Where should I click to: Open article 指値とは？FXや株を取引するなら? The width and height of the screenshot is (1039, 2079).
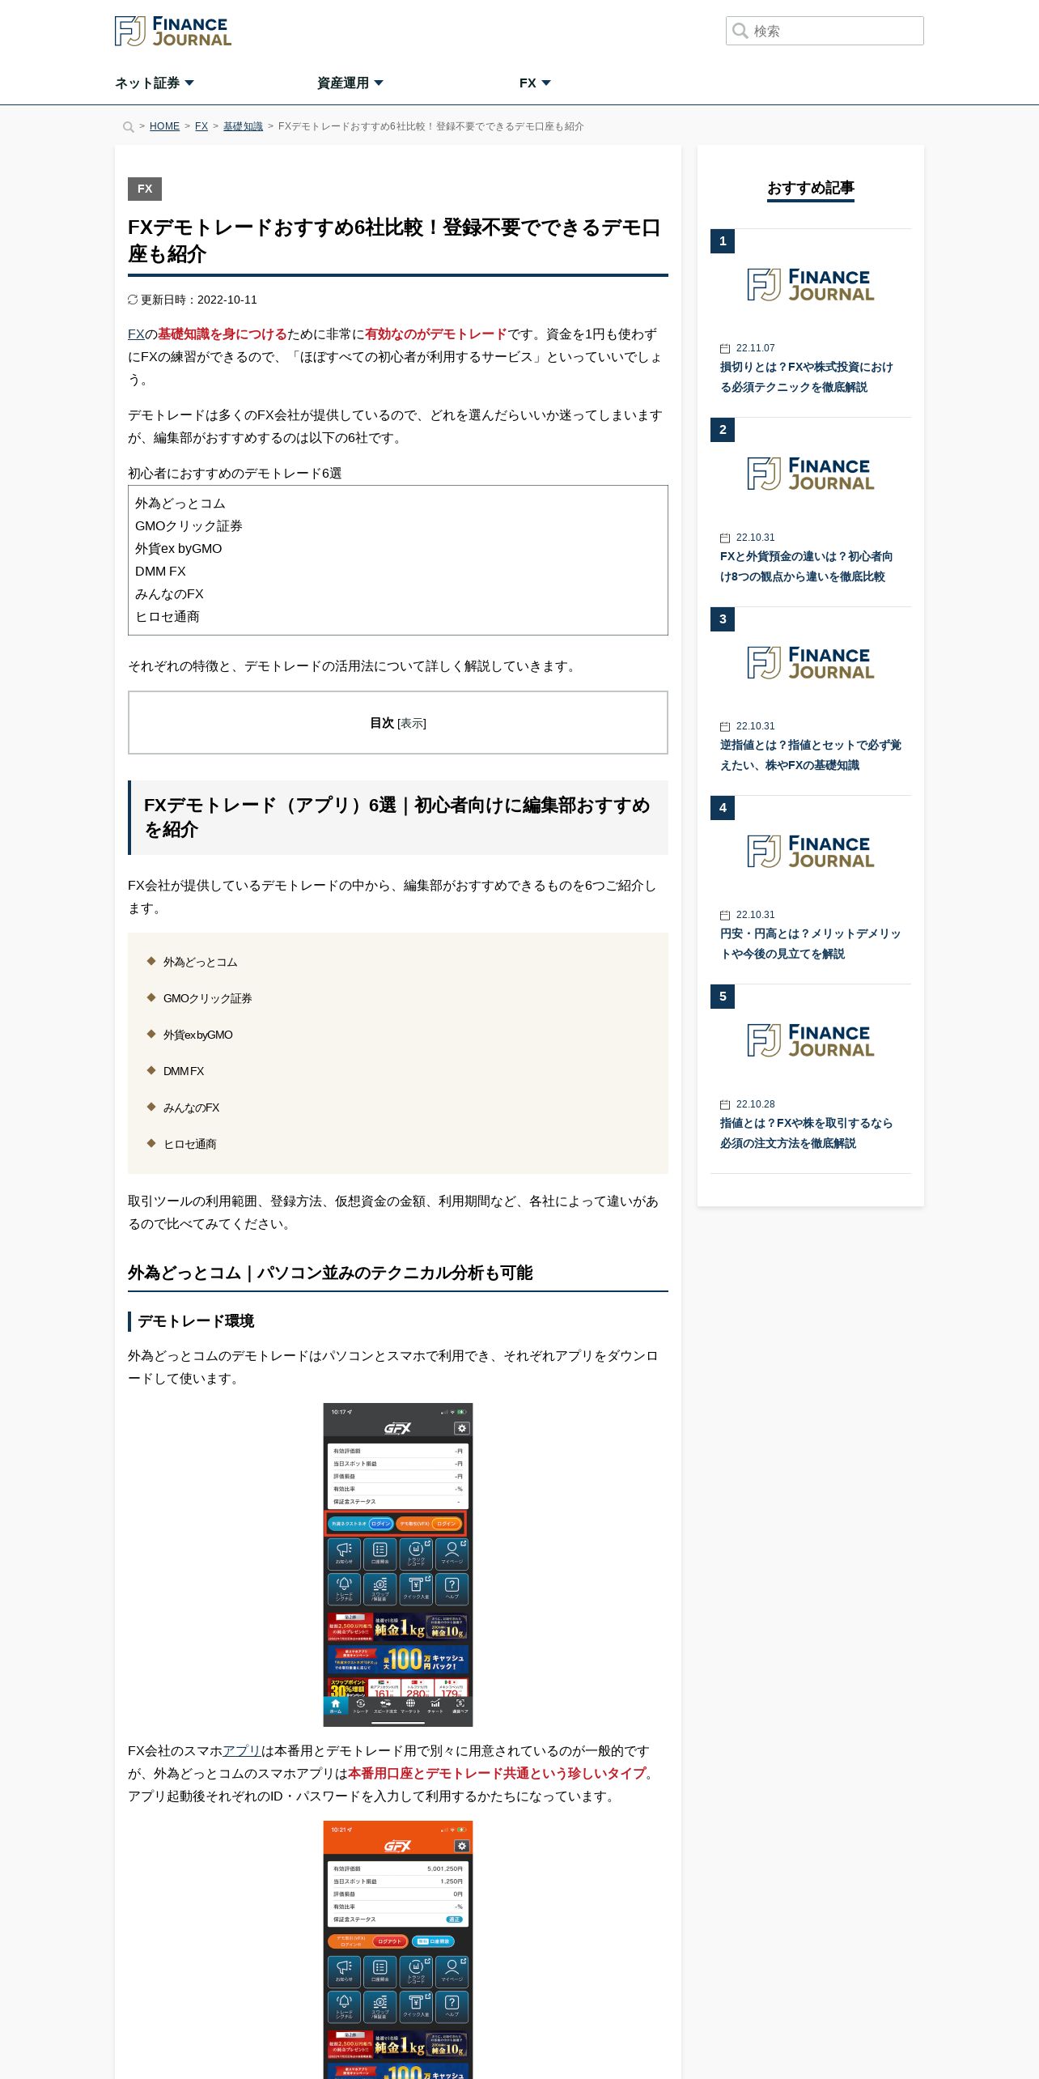807,1133
